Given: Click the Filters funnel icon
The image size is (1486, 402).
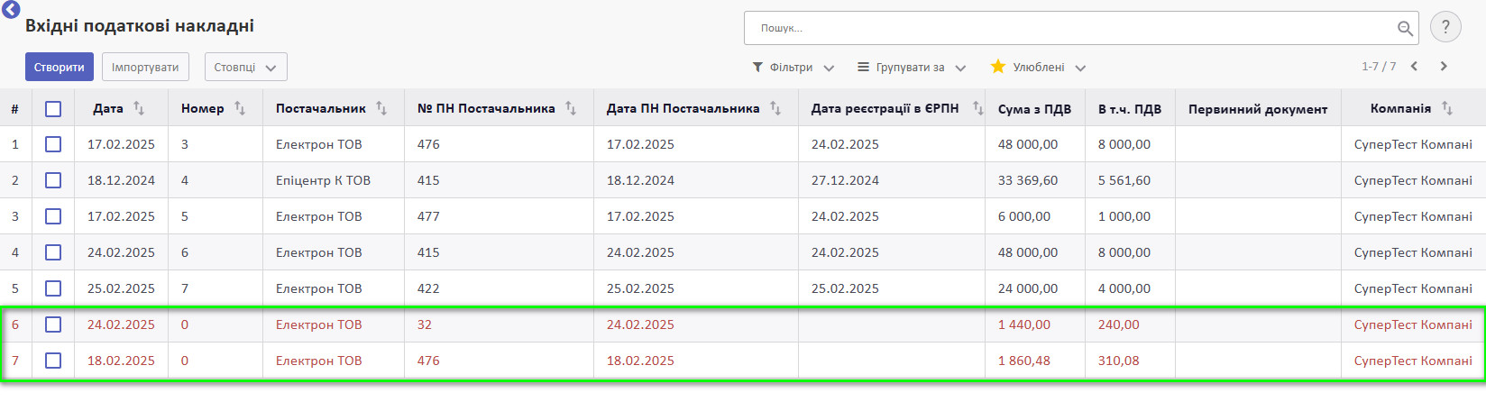Looking at the screenshot, I should pos(757,68).
